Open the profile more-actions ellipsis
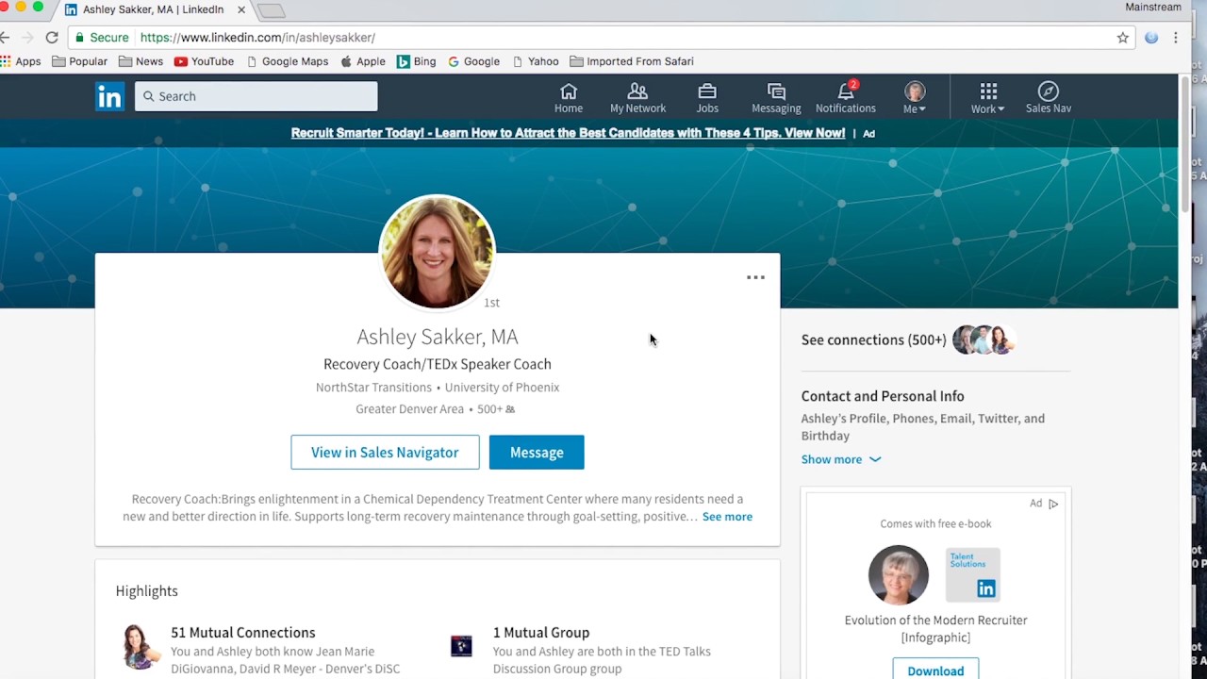 click(755, 277)
